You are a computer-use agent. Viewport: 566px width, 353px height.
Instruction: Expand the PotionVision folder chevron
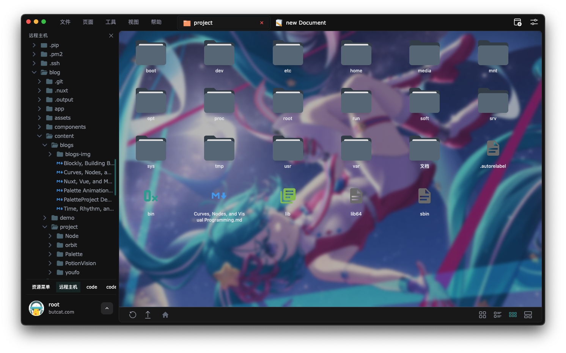(50, 263)
